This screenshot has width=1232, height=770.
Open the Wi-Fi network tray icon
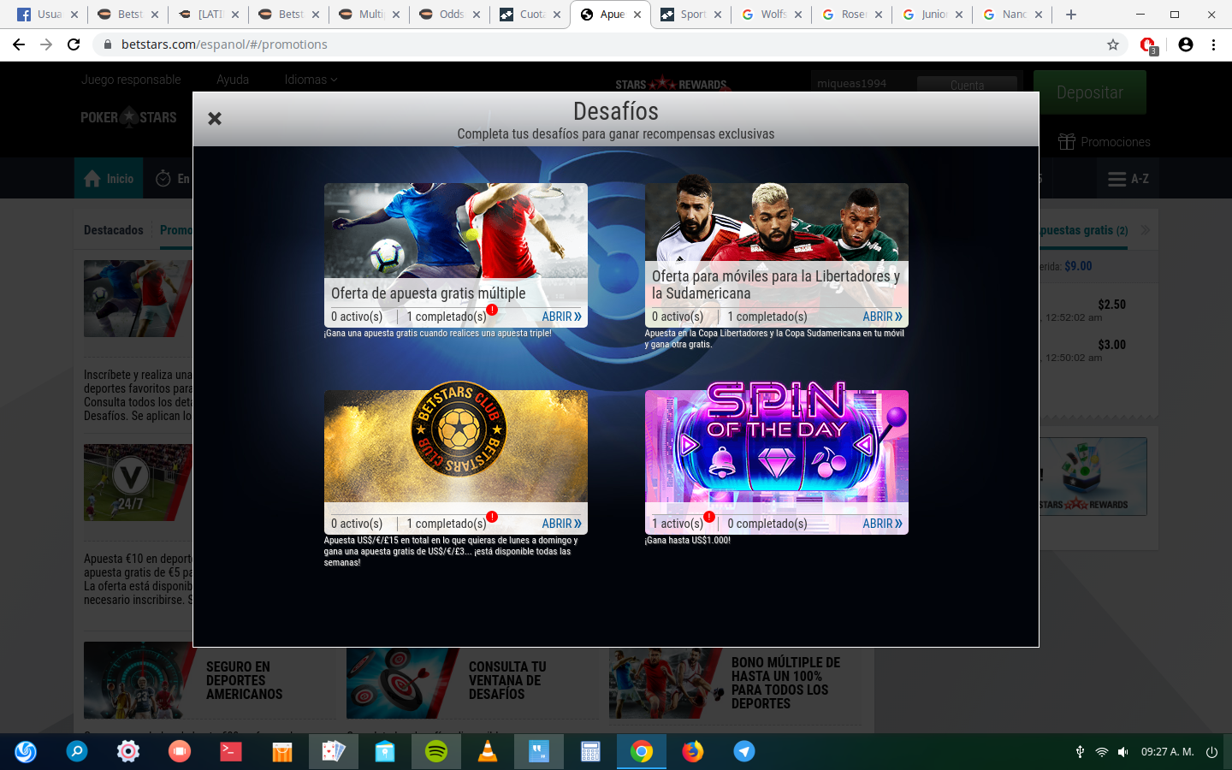[x=1101, y=752]
